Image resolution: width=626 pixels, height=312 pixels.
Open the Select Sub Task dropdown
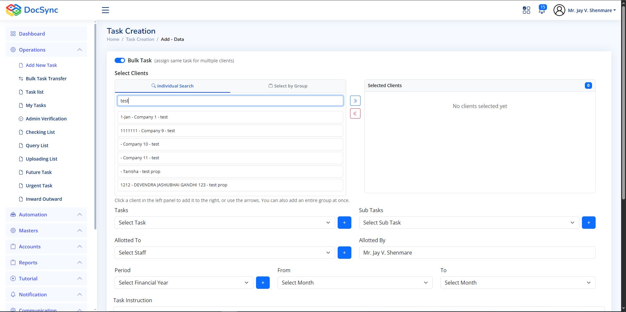click(x=469, y=223)
